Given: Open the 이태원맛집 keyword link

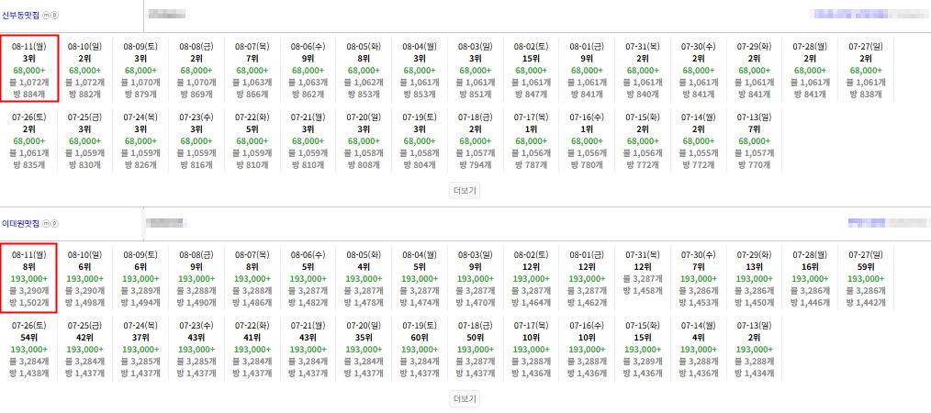Looking at the screenshot, I should (x=21, y=224).
